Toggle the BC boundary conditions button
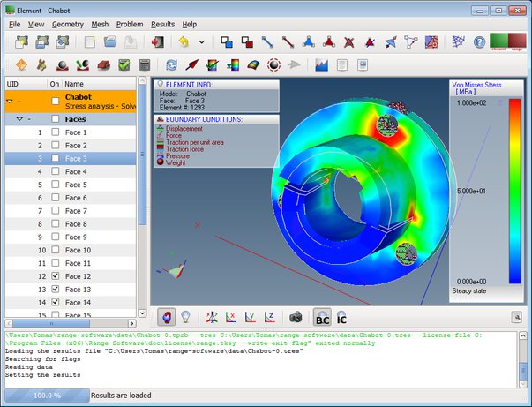This screenshot has height=407, width=532. point(322,317)
